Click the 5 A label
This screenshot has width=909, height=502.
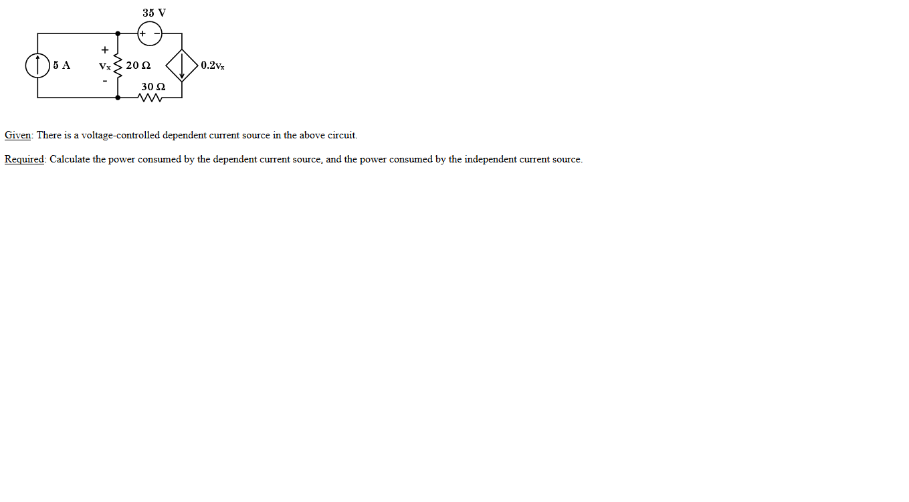pos(62,66)
